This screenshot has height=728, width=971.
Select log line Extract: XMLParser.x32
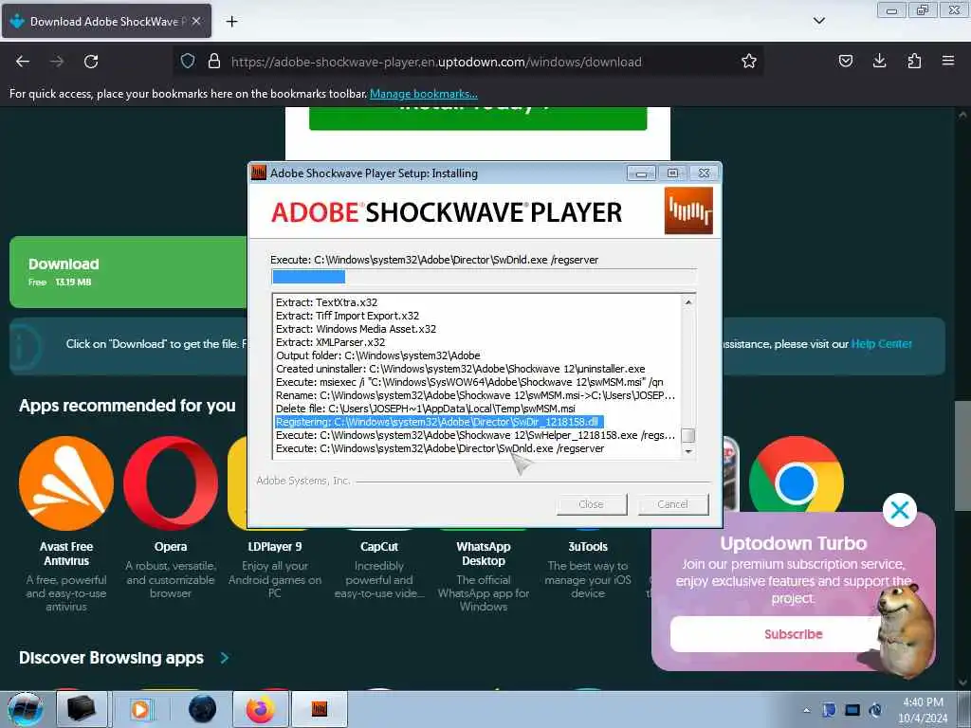[x=330, y=342]
